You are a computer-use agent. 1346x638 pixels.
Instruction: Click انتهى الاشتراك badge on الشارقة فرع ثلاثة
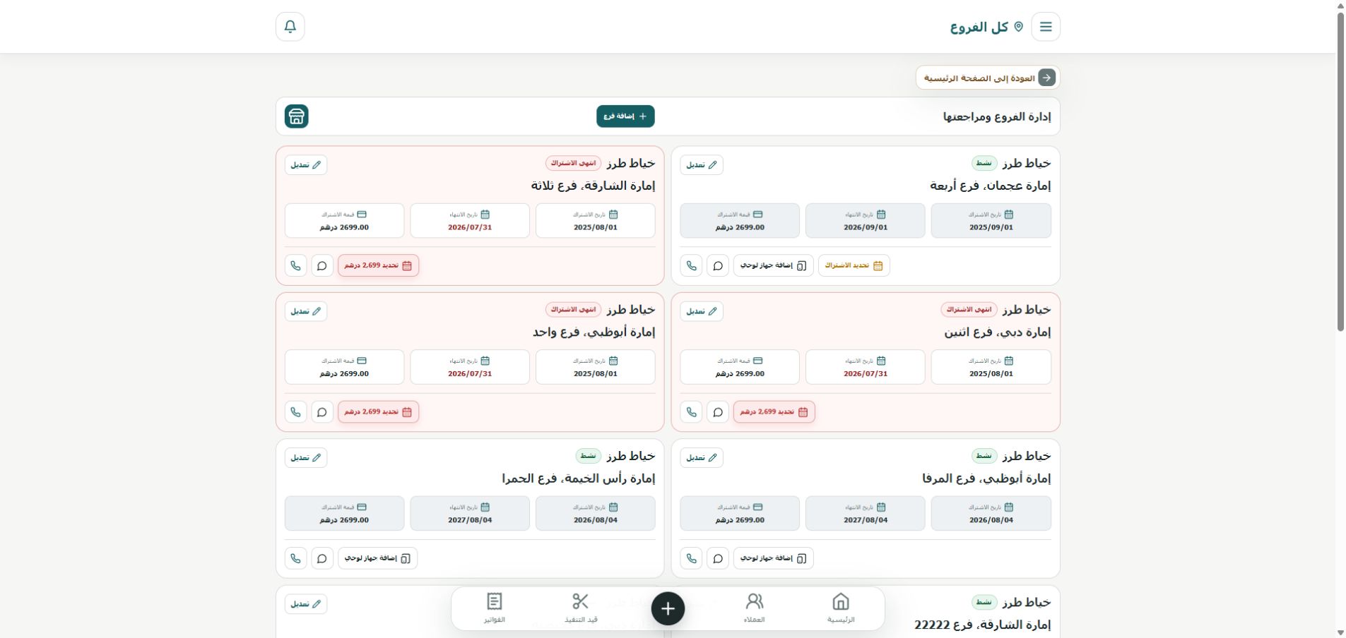click(x=573, y=163)
